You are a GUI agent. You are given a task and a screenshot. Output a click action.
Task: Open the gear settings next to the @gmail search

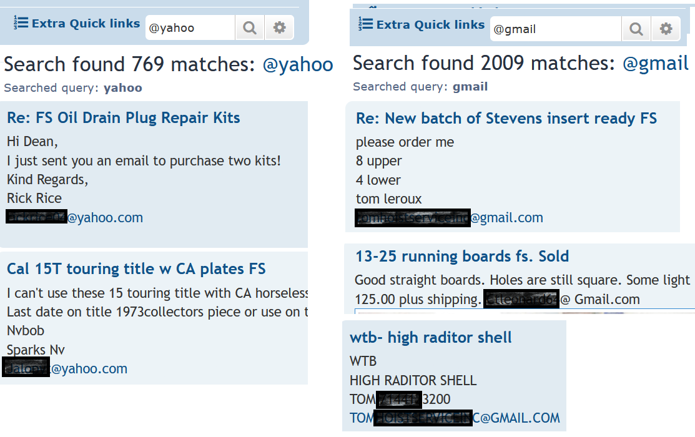666,29
